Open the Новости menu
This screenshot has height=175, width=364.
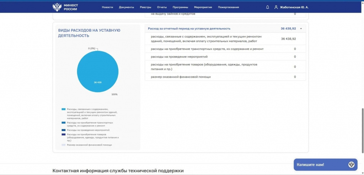coord(107,7)
